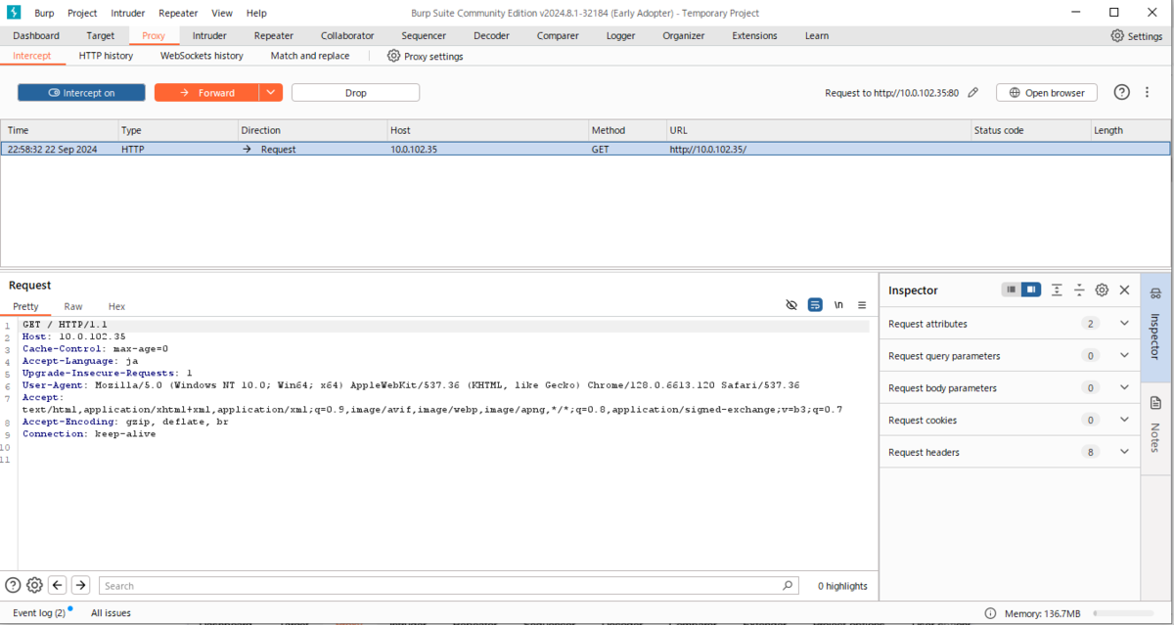
Task: Switch to the Collaborator tab
Action: point(347,36)
